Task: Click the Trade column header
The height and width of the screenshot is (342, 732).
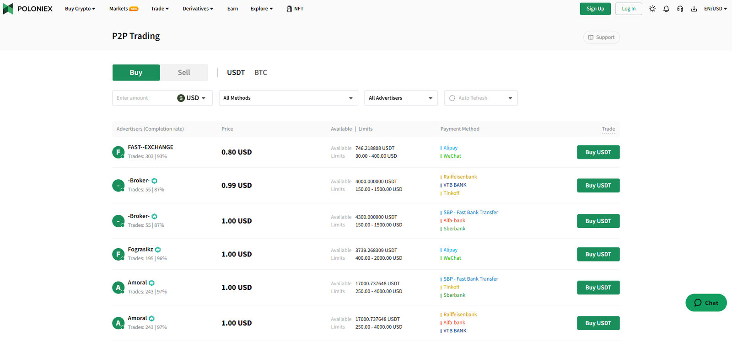Action: click(608, 129)
